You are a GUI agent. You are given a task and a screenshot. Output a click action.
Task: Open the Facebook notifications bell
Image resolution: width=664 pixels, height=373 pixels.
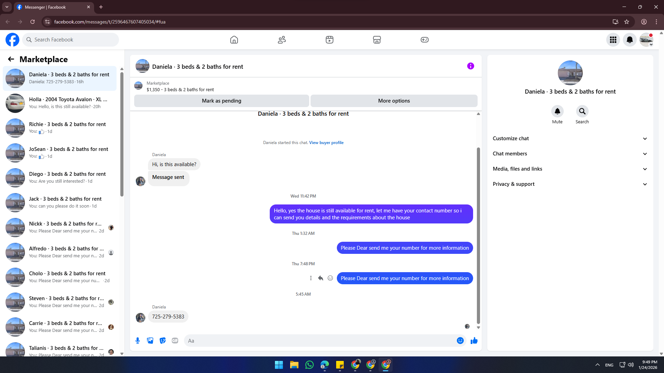(x=629, y=40)
